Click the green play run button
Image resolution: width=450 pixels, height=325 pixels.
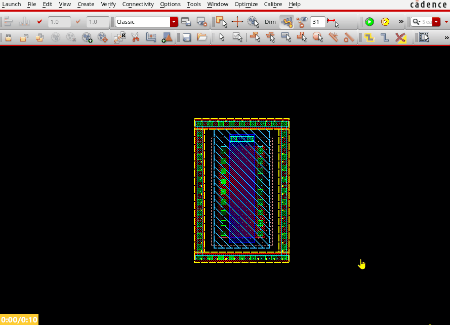[x=370, y=22]
